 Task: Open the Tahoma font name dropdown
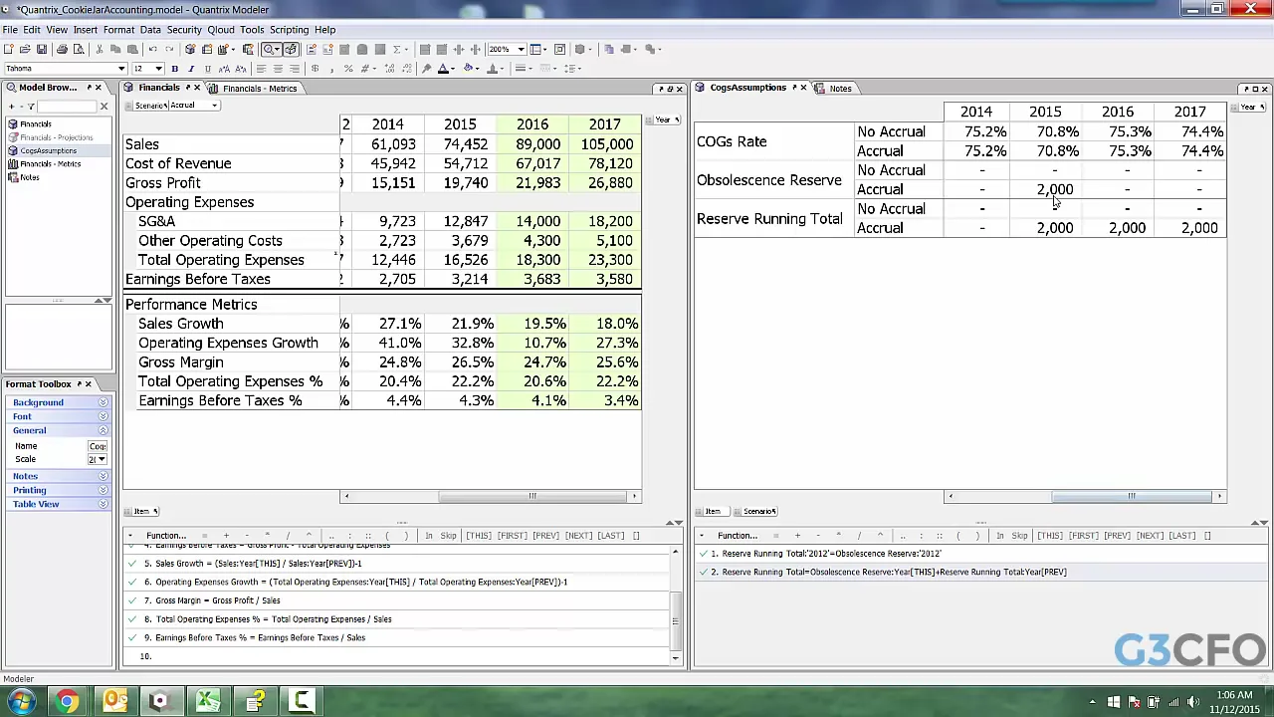tap(121, 69)
